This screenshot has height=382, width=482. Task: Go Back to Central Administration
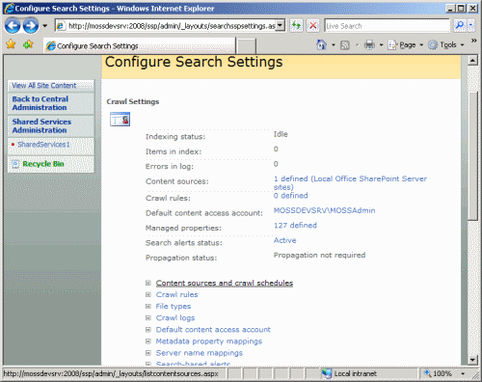(40, 103)
